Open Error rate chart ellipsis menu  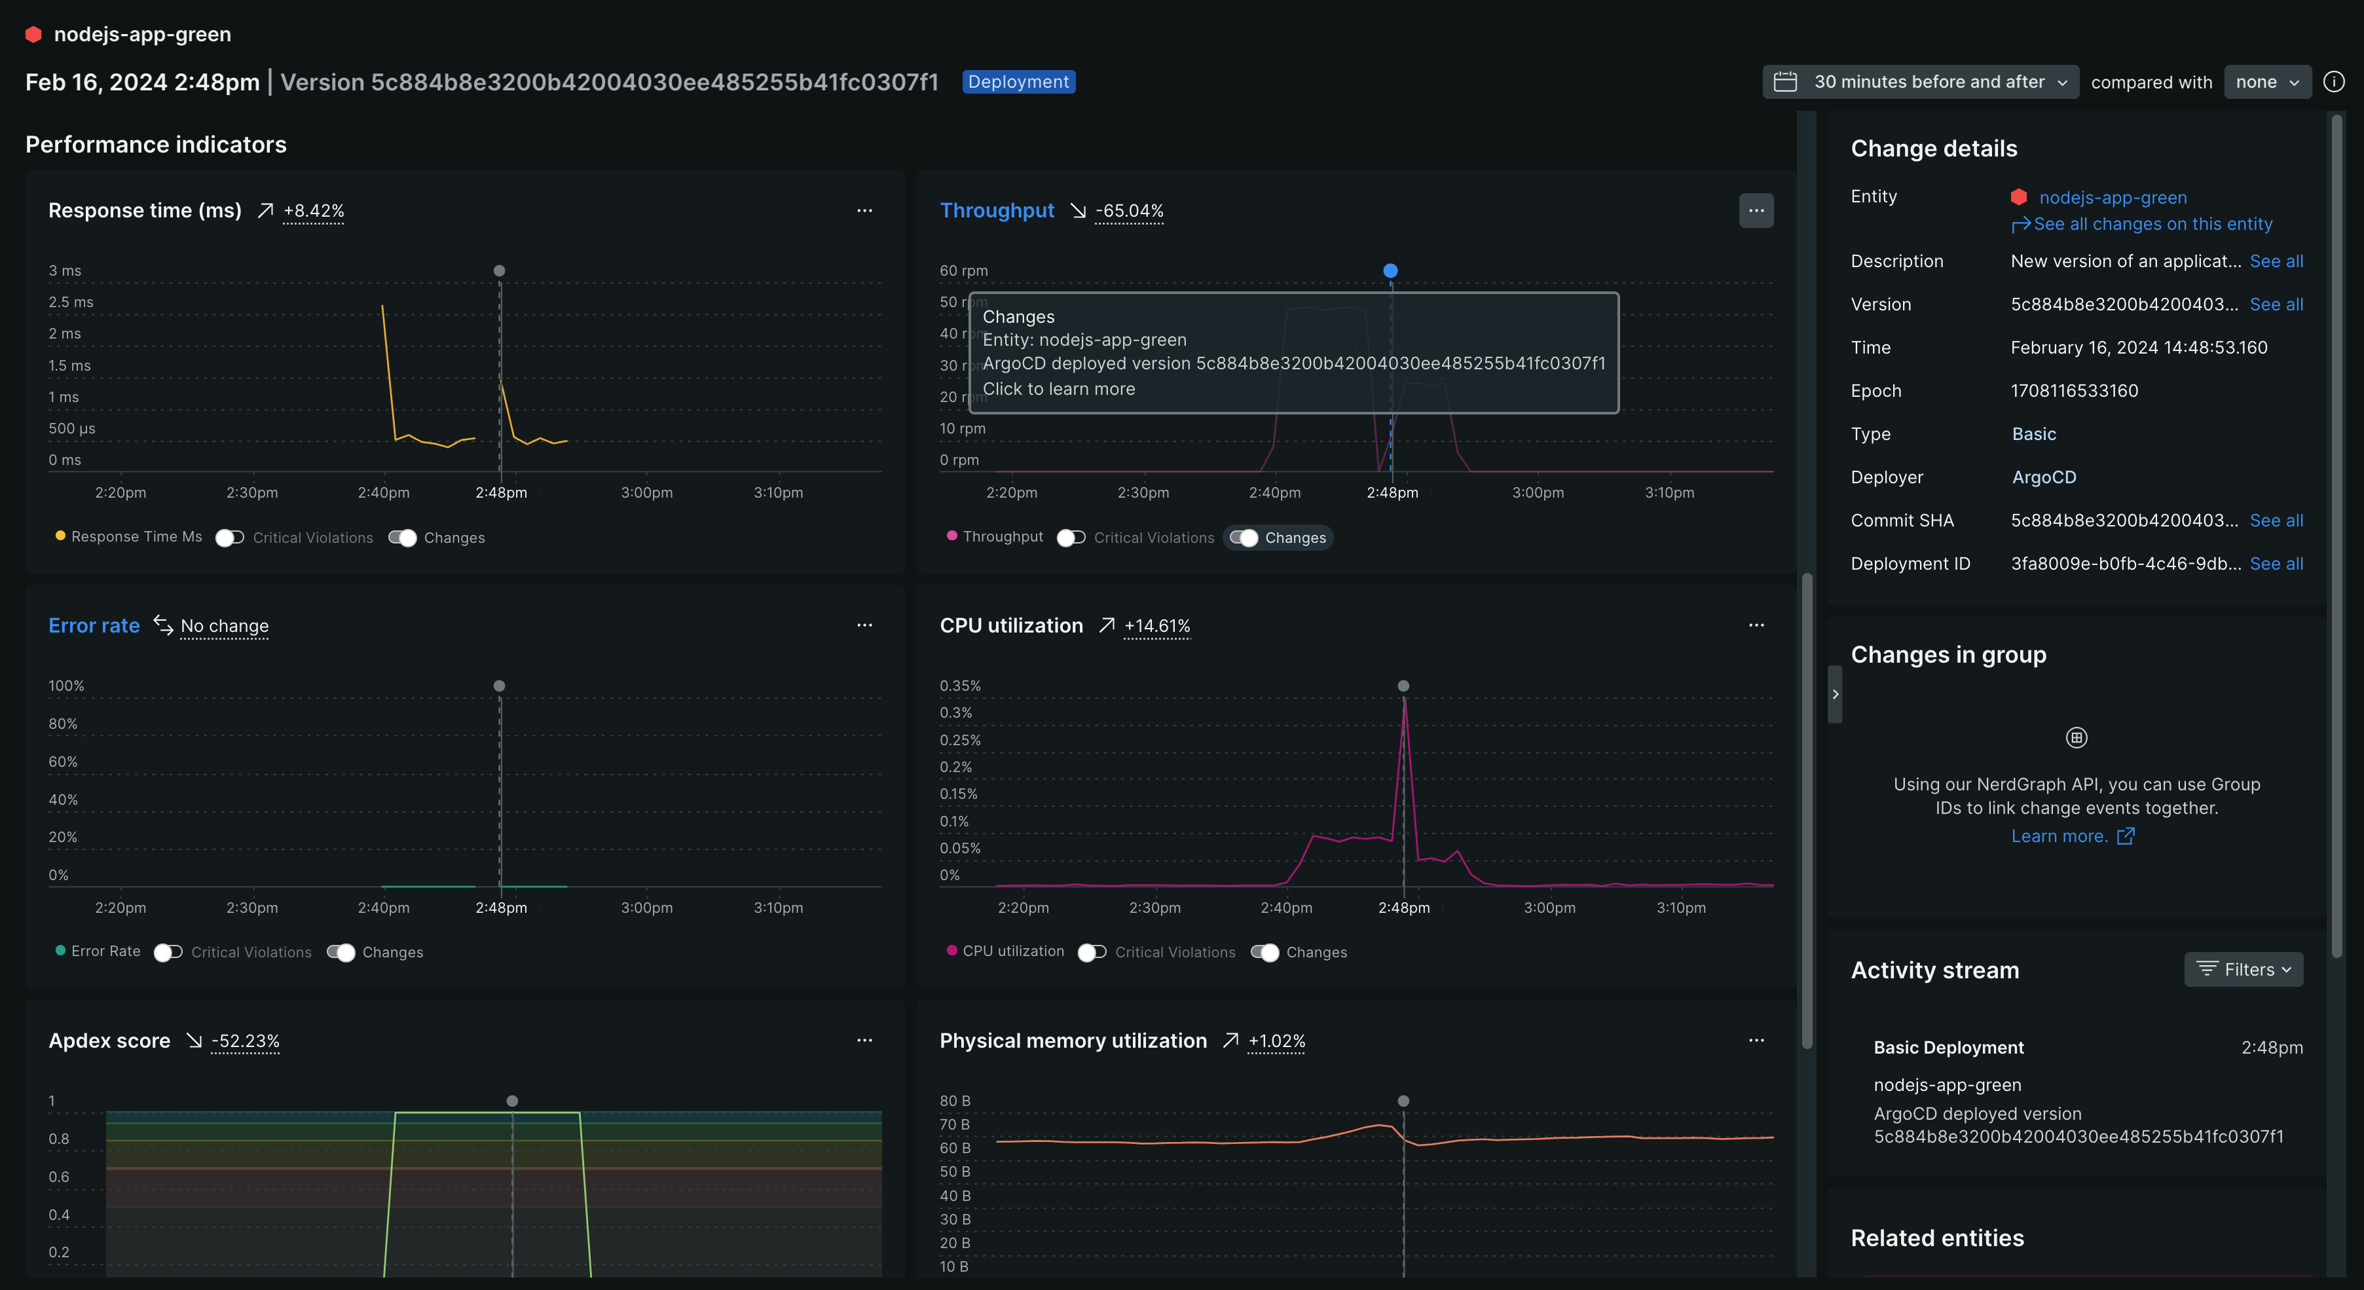pyautogui.click(x=864, y=625)
